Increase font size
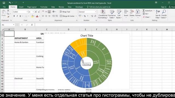The image size is (175, 98). click(36, 12)
